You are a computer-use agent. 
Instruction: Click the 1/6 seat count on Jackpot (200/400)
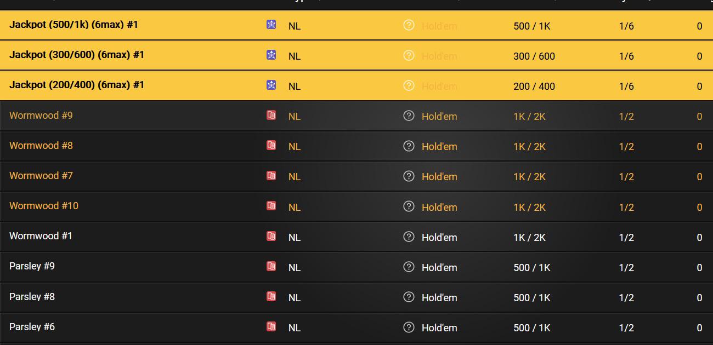point(627,86)
